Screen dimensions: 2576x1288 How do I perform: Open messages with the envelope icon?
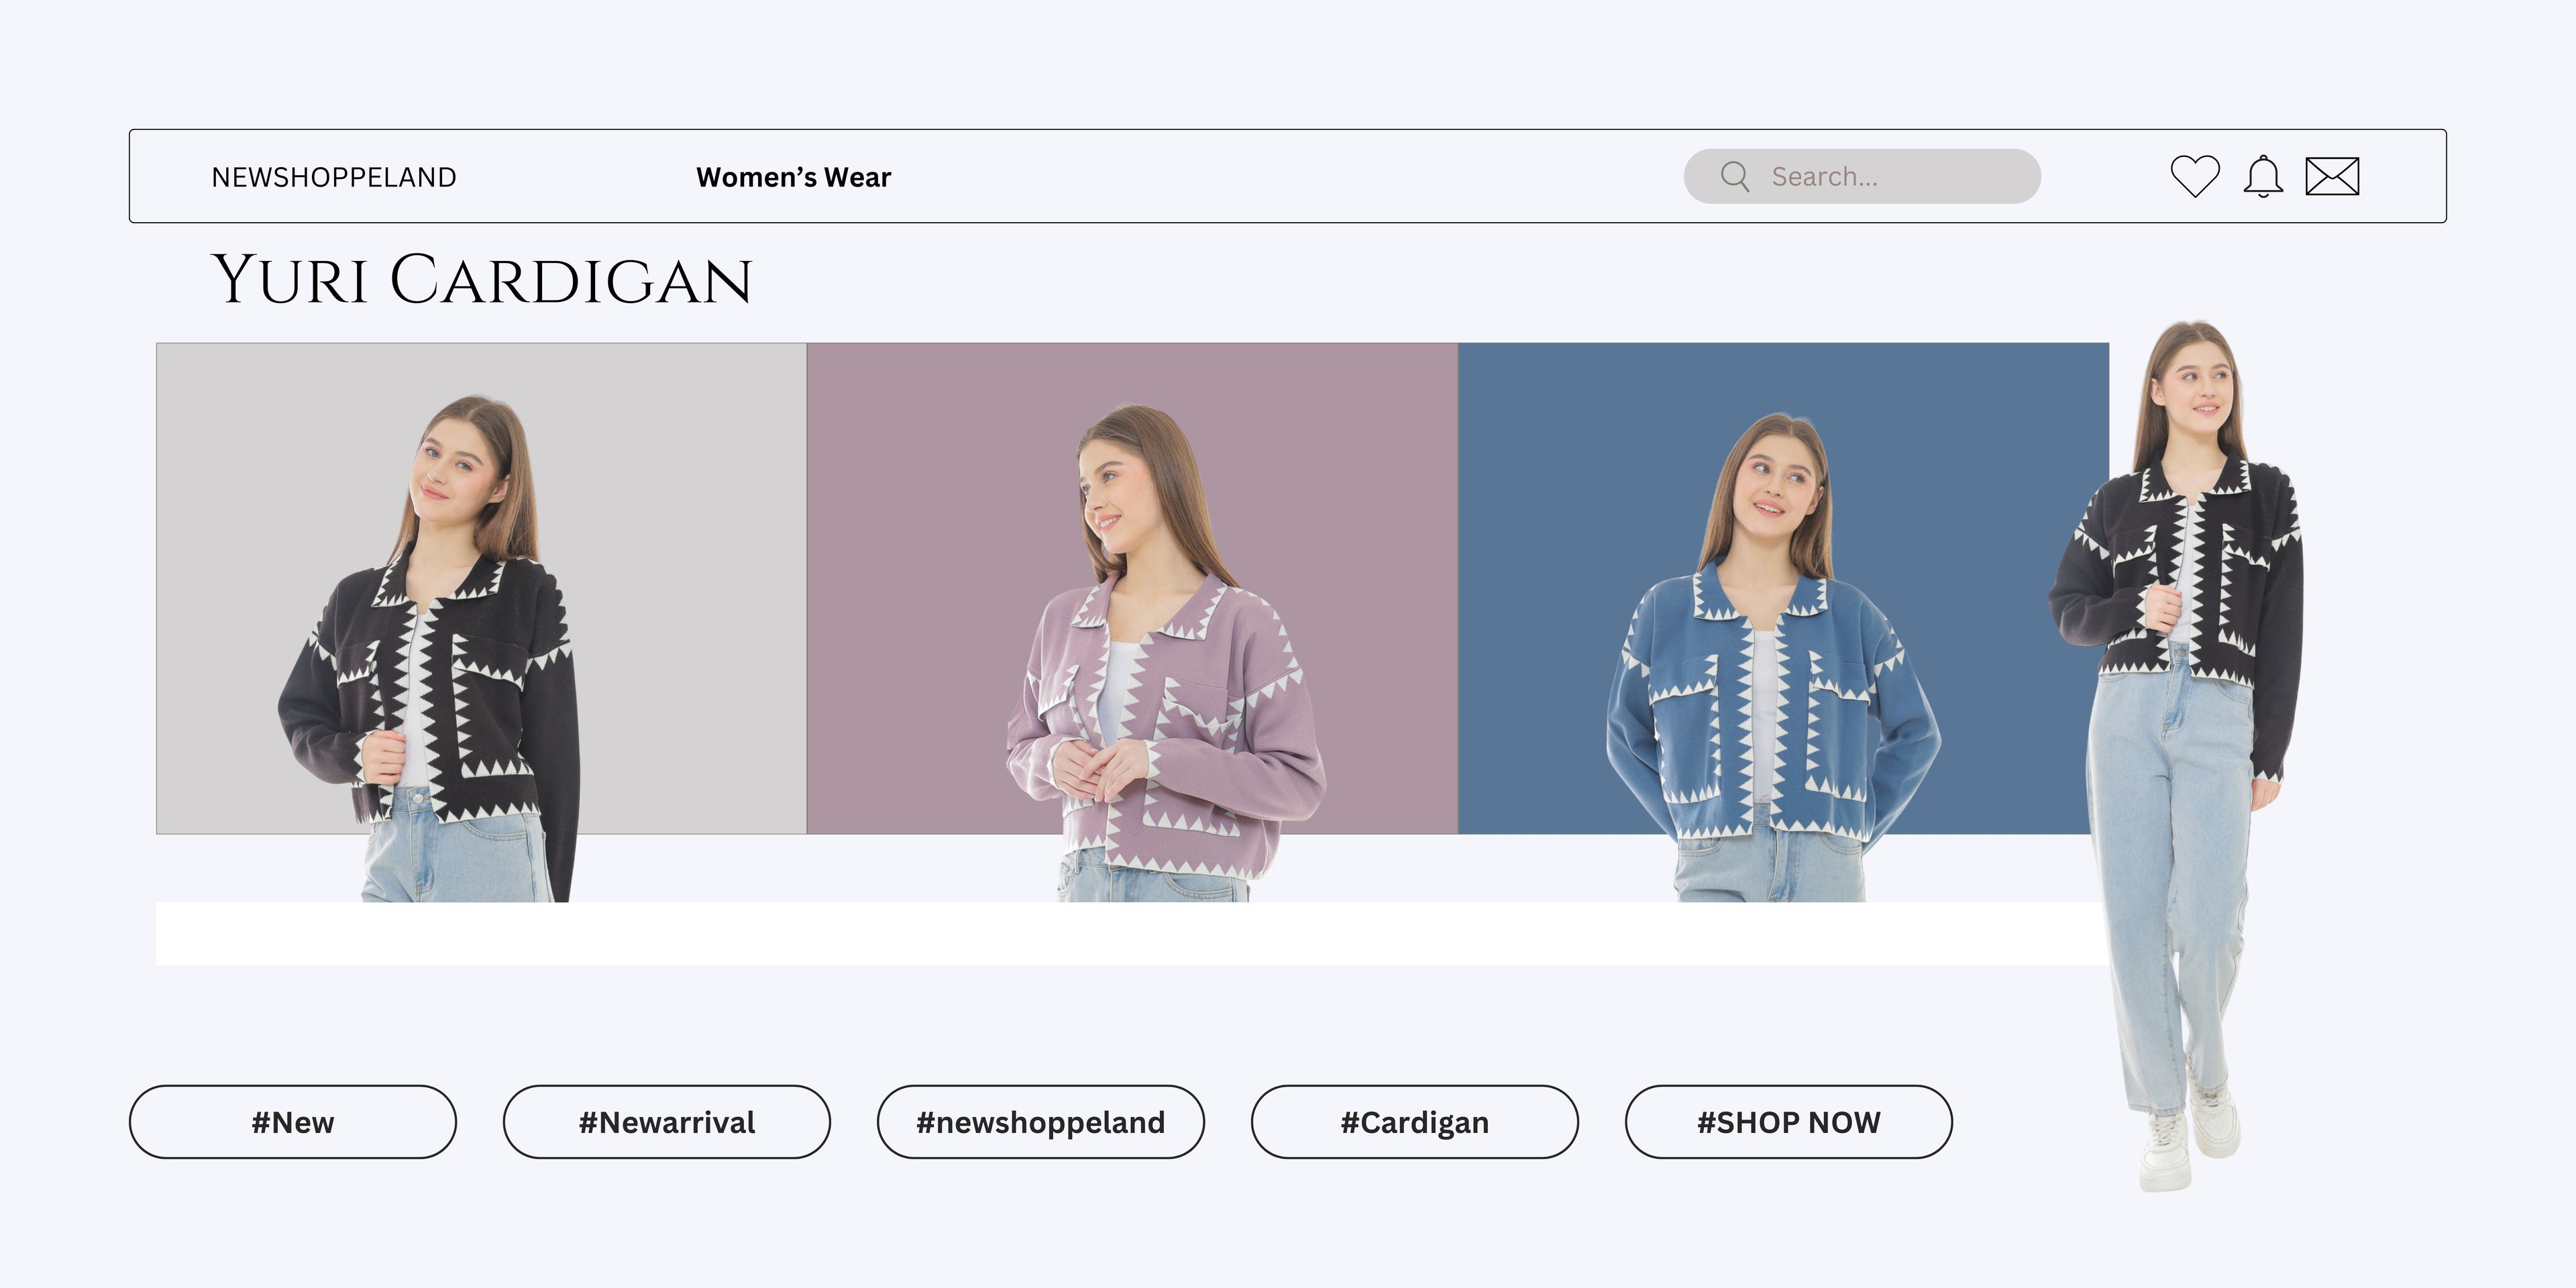(x=2332, y=176)
